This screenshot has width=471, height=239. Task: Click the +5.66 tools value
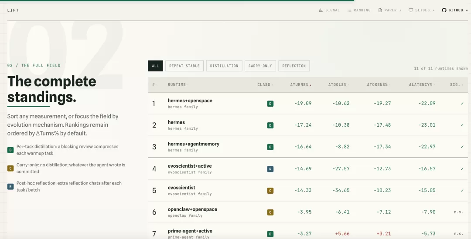[342, 234]
